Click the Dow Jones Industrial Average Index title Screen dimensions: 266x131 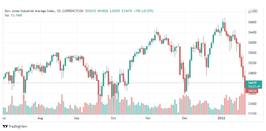point(30,11)
